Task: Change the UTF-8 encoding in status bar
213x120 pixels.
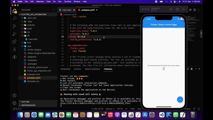Action: (x=120, y=109)
